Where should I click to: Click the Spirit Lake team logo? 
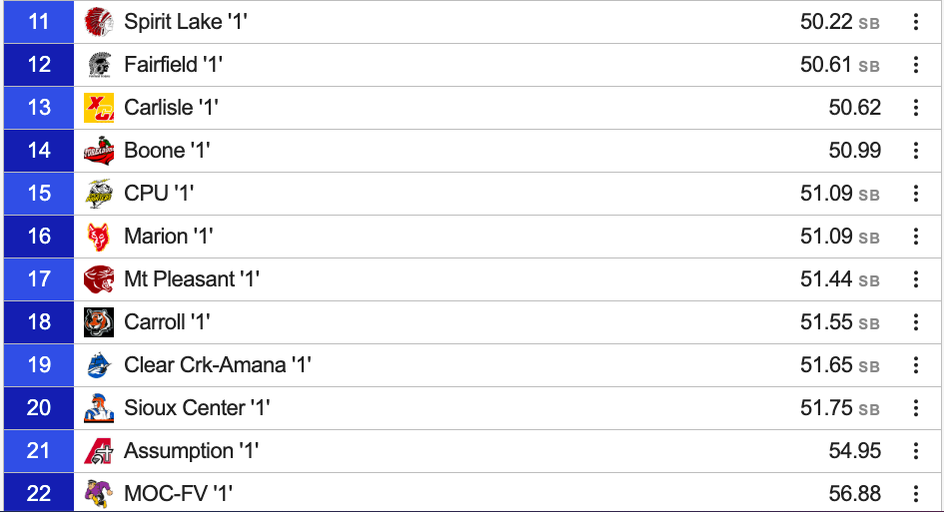[x=99, y=22]
